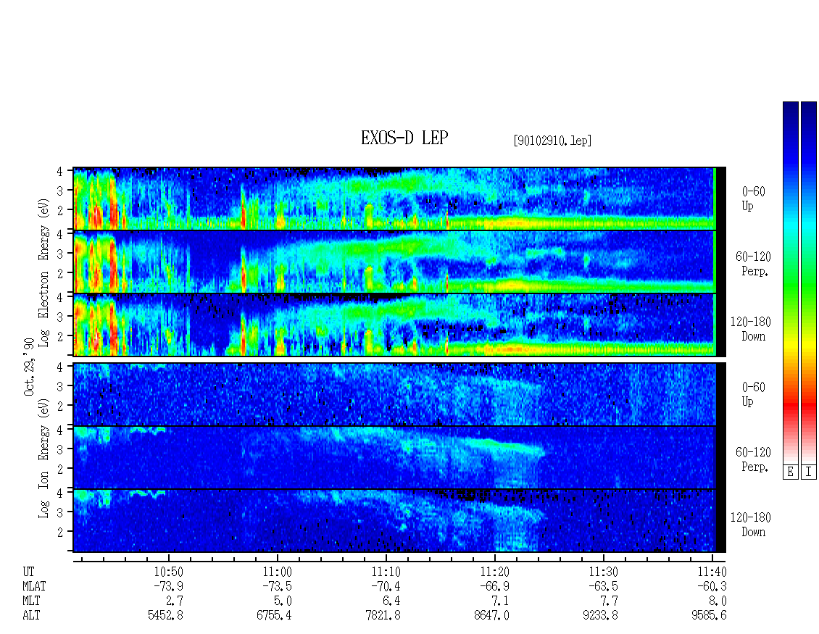Click the MLT value 7.1

(x=500, y=601)
